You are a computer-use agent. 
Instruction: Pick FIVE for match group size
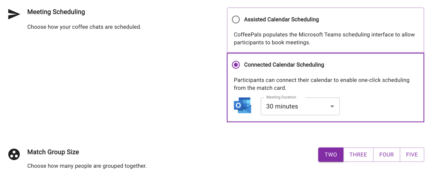point(412,155)
